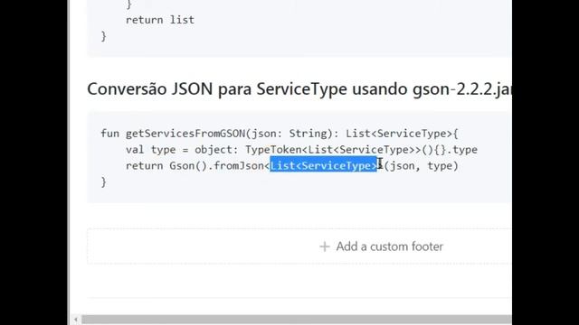Click the horizontal scrollbar left arrow
The width and height of the screenshot is (579, 325).
pos(76,320)
